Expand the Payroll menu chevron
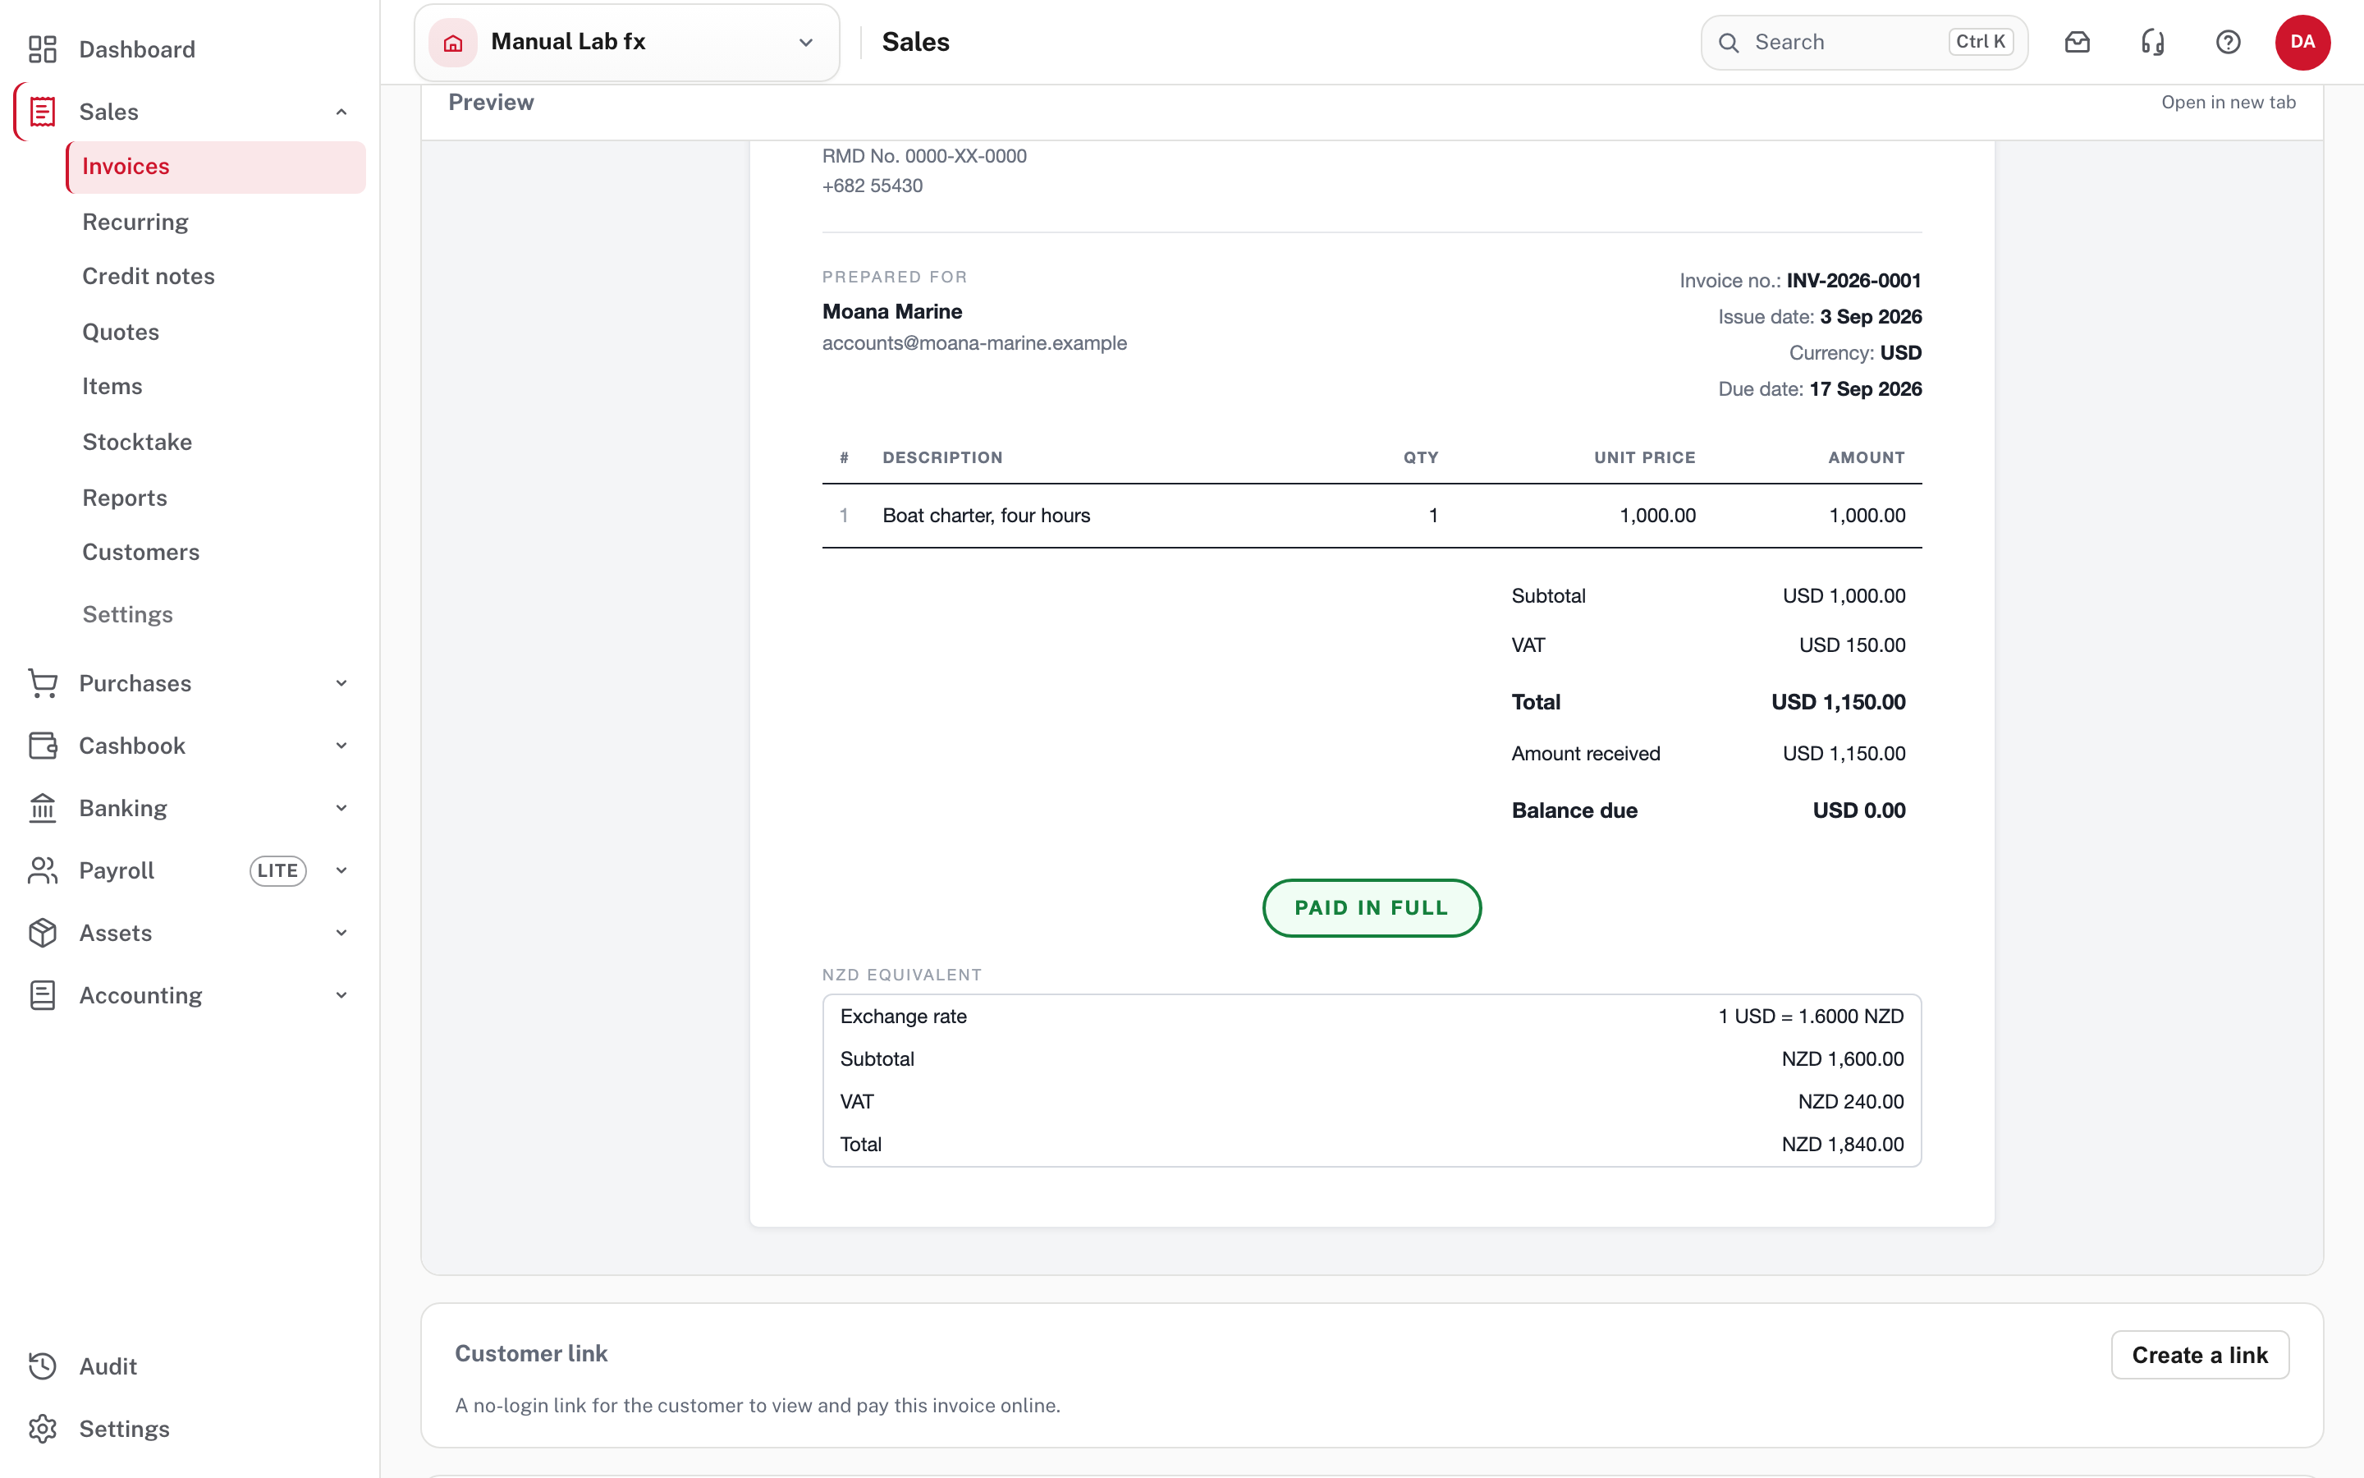The width and height of the screenshot is (2364, 1478). point(342,870)
